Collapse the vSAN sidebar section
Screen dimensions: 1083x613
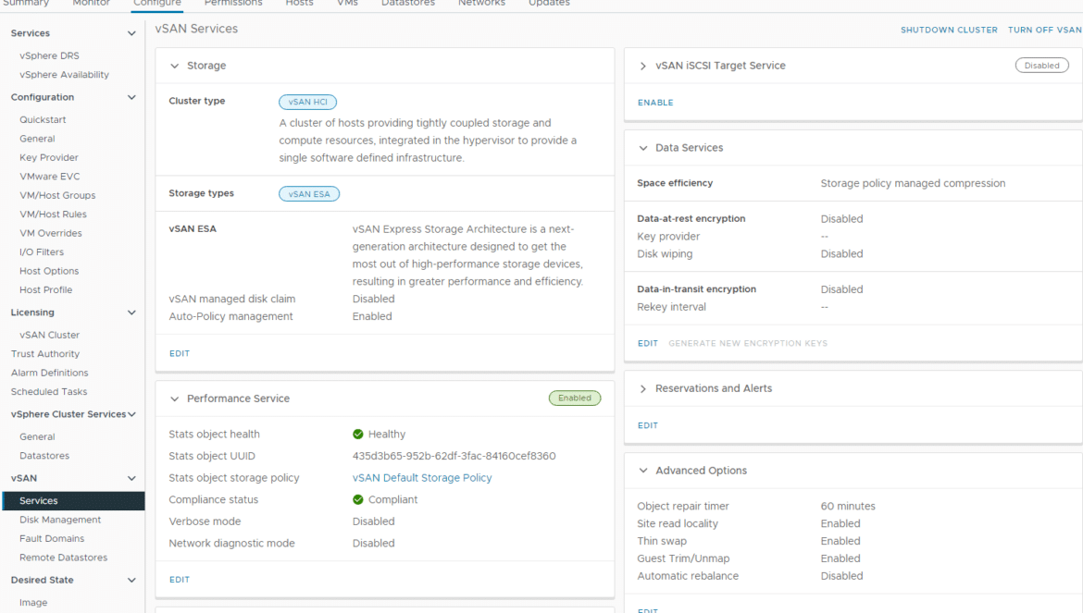(131, 478)
